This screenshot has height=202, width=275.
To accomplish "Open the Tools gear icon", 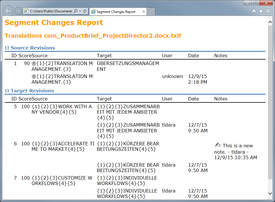I will pyautogui.click(x=268, y=11).
